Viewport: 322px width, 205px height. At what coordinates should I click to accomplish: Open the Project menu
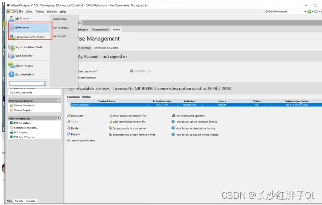(39, 12)
